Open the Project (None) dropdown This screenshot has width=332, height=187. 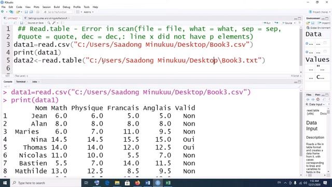(x=320, y=12)
